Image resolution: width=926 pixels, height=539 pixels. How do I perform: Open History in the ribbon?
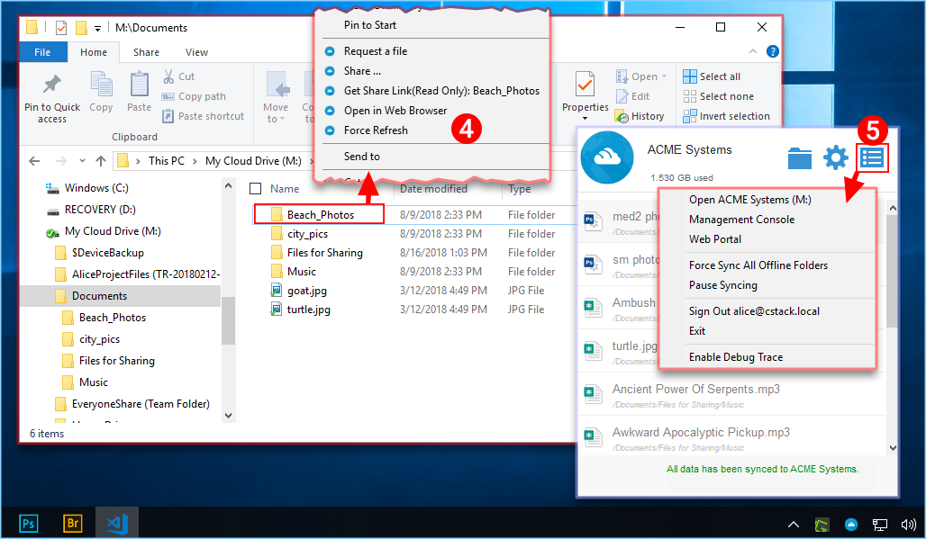[x=640, y=116]
